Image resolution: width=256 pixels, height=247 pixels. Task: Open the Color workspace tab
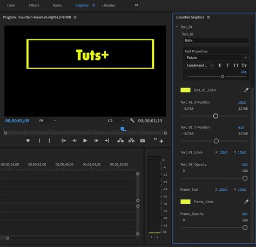[x=11, y=5]
